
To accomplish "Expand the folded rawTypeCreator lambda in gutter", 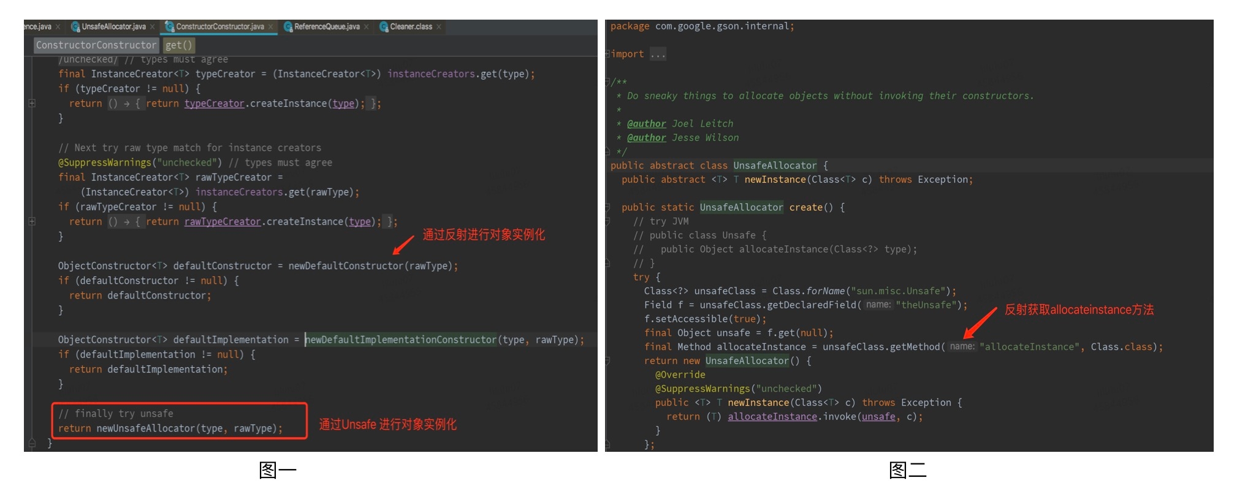I will coord(32,221).
